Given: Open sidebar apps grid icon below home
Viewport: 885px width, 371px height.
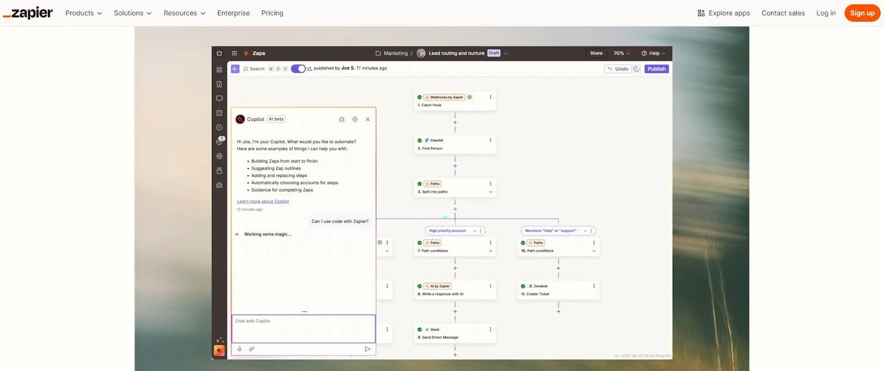Looking at the screenshot, I should point(220,70).
